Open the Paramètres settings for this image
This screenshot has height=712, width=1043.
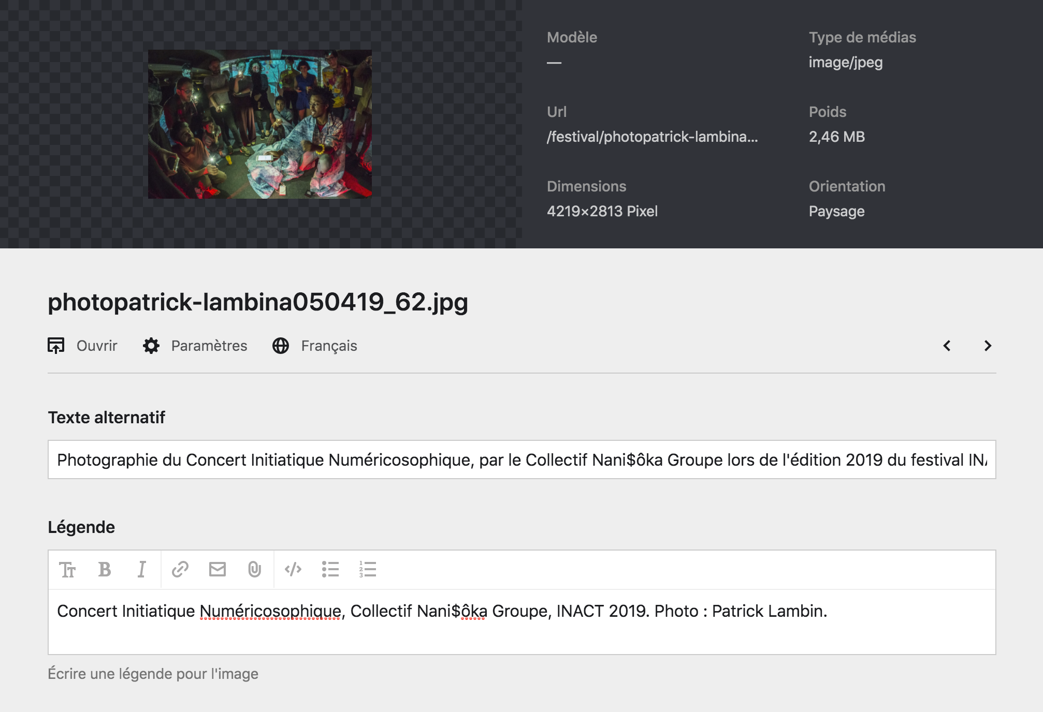click(195, 346)
